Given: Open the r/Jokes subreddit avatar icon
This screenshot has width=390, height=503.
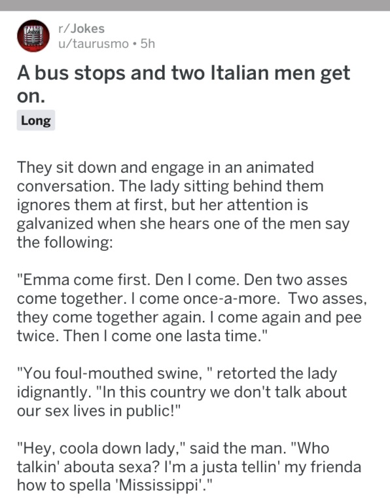Looking at the screenshot, I should click(x=33, y=36).
